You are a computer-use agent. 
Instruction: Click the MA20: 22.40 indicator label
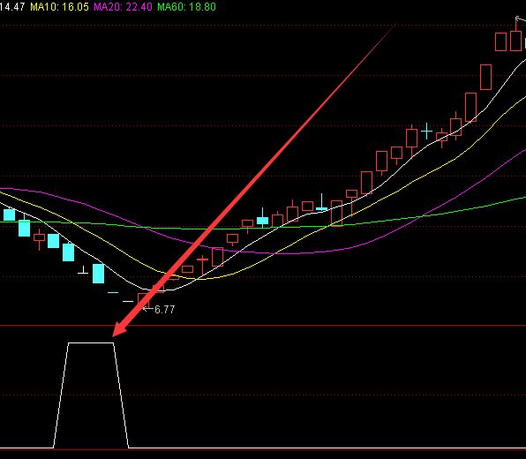(x=123, y=7)
